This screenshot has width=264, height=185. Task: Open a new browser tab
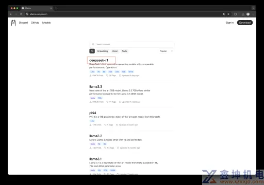pos(56,8)
